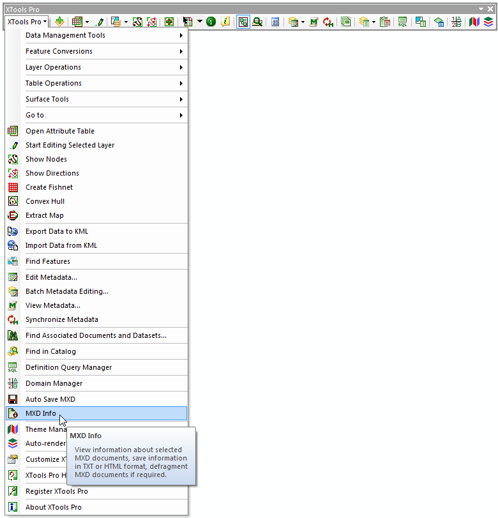Open Find Associated Documents and Datasets...

pyautogui.click(x=97, y=335)
